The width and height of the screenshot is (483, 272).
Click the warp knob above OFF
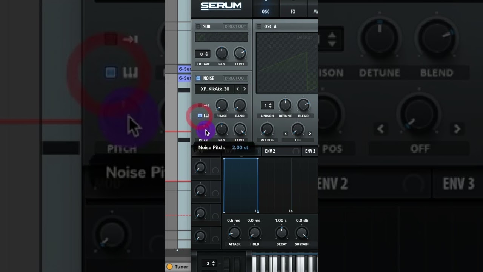(298, 130)
